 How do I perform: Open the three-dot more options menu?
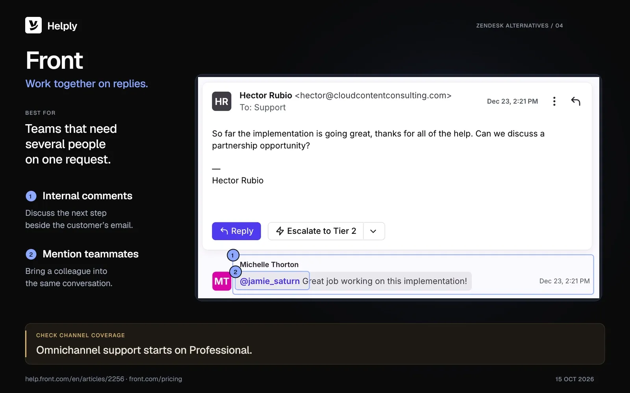tap(554, 101)
